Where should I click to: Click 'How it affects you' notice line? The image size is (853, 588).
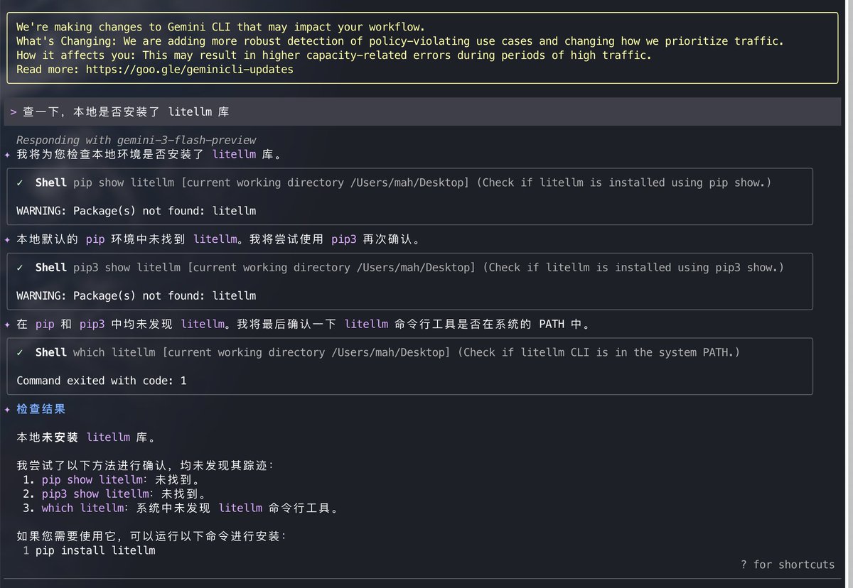click(x=334, y=55)
